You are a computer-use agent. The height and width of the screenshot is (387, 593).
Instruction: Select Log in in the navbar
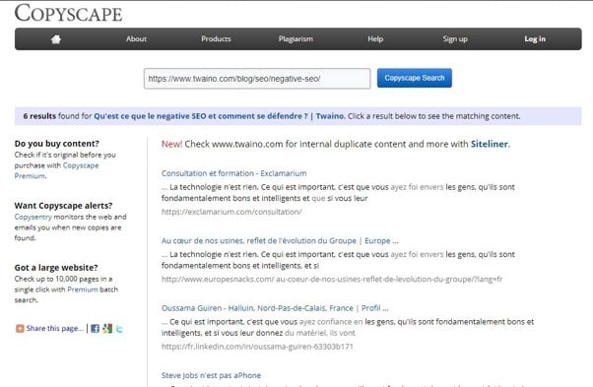tap(535, 39)
